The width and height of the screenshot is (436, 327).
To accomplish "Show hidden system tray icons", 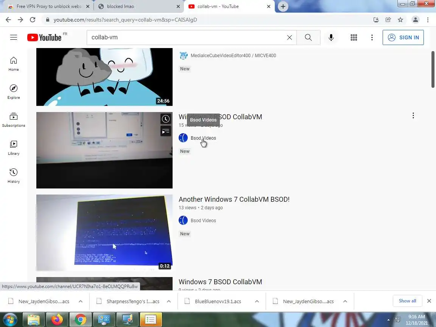I will click(x=388, y=320).
